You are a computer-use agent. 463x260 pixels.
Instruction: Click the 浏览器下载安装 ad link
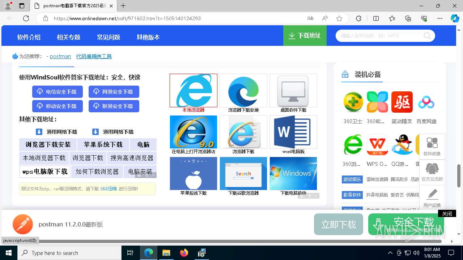pos(48,144)
